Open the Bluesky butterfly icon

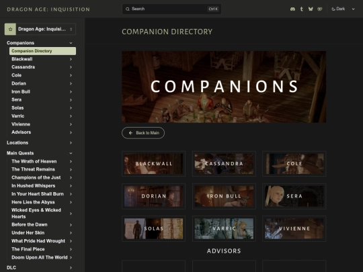(x=311, y=9)
